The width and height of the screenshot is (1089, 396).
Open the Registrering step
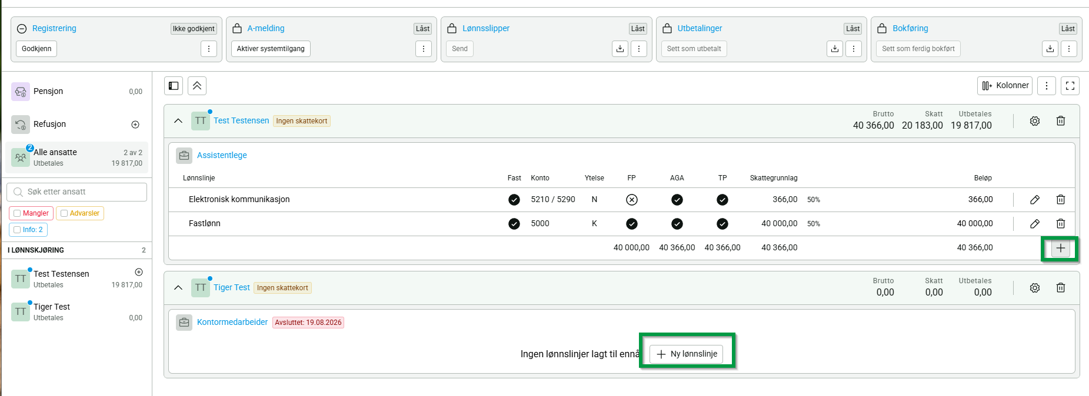tap(54, 28)
